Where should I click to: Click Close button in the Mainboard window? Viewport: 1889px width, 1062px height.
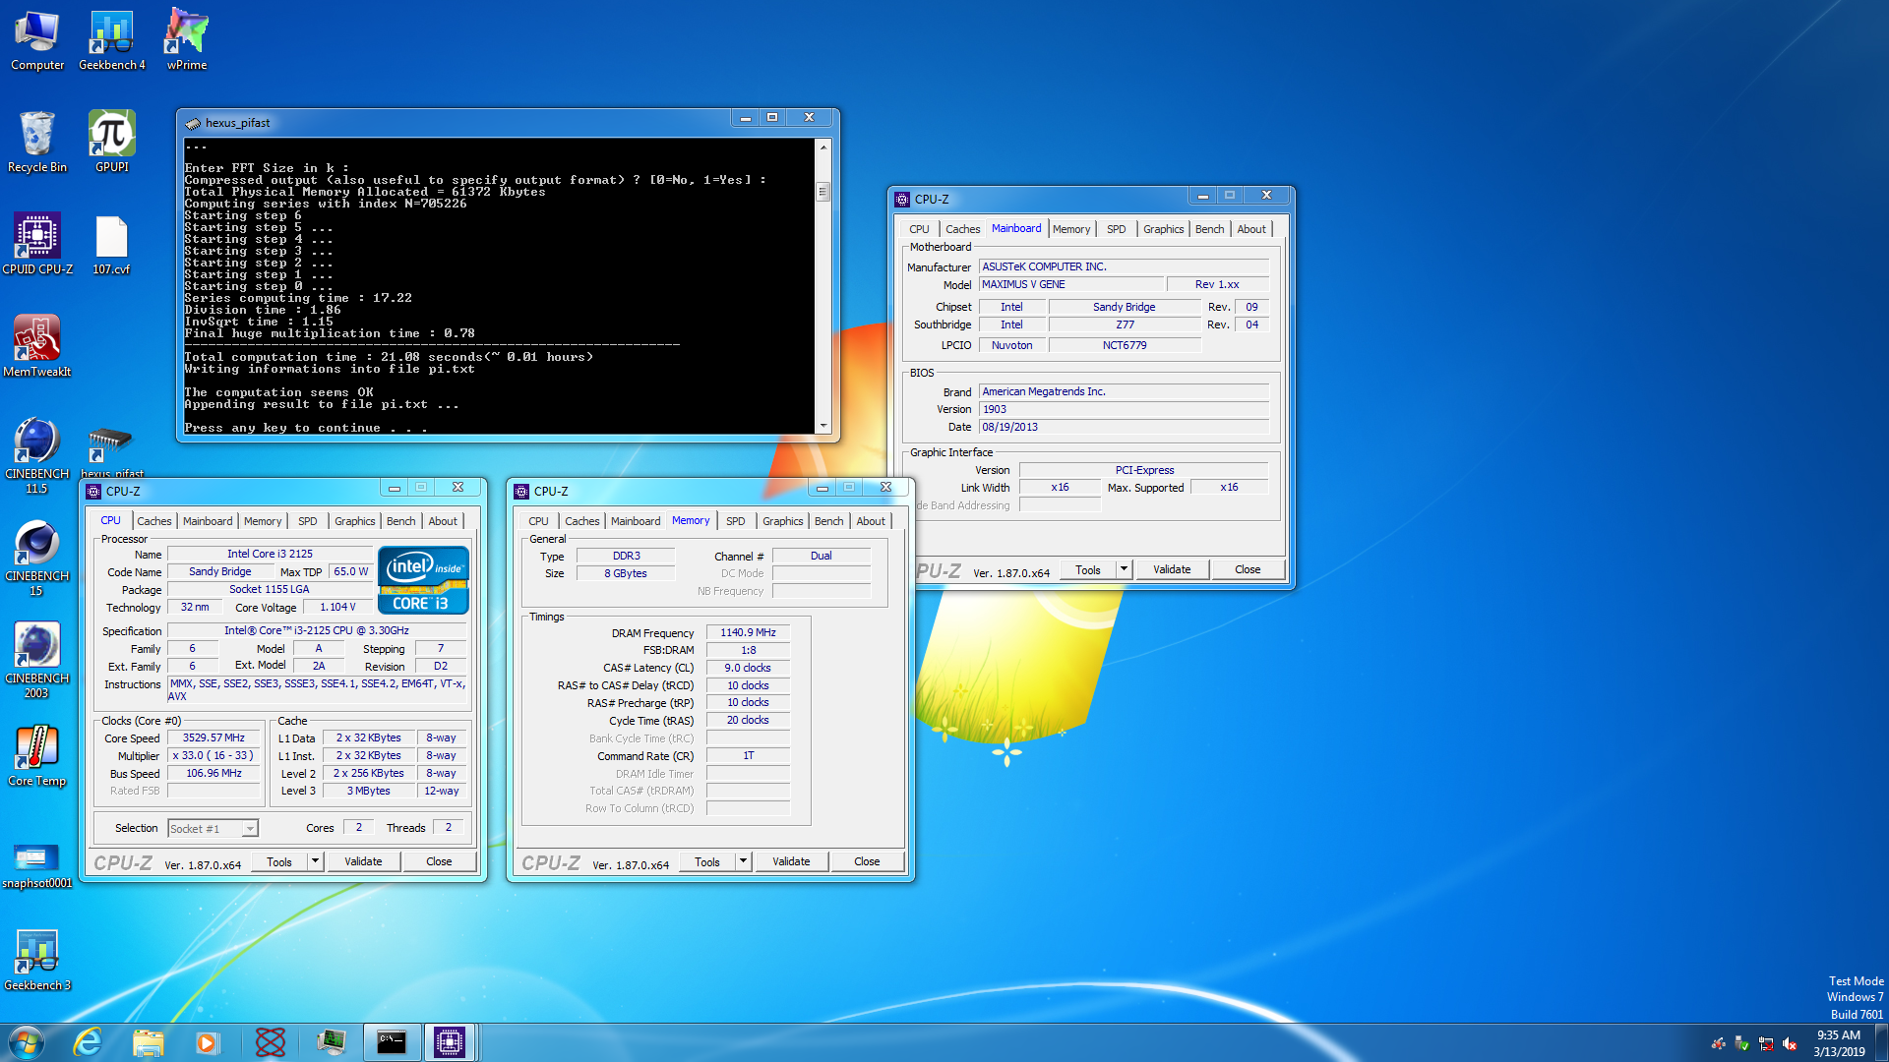pos(1248,569)
